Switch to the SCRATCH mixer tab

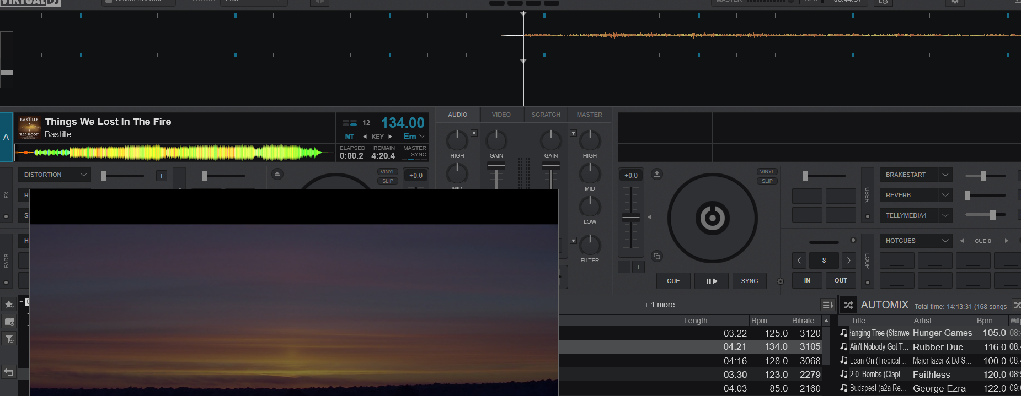pos(546,115)
